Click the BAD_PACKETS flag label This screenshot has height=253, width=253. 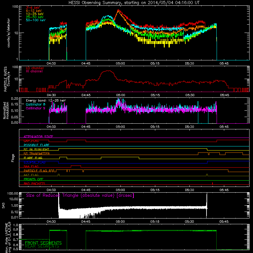(x=34, y=184)
